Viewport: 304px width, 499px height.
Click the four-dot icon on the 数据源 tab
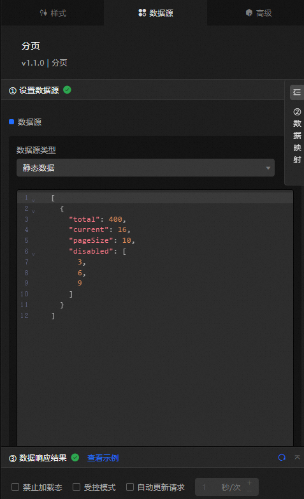(142, 13)
